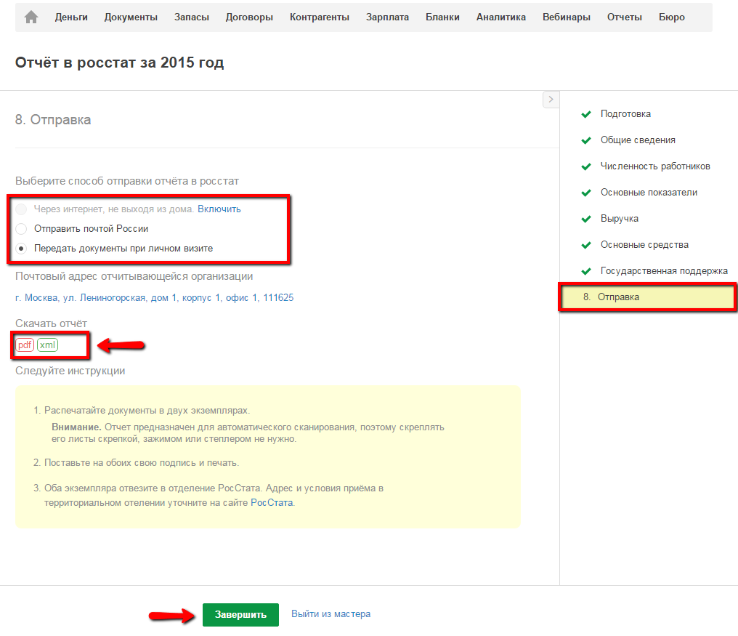The height and width of the screenshot is (636, 738).
Task: Open the organization postal address link
Action: click(155, 298)
